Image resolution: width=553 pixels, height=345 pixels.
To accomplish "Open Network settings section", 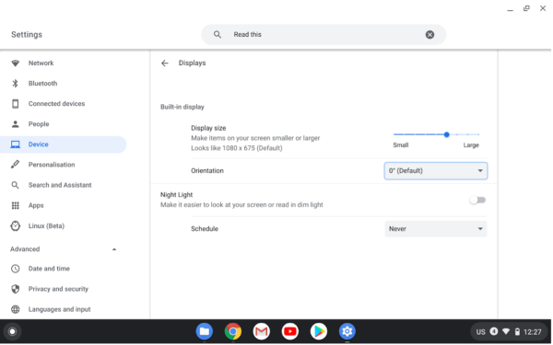I will click(x=41, y=63).
